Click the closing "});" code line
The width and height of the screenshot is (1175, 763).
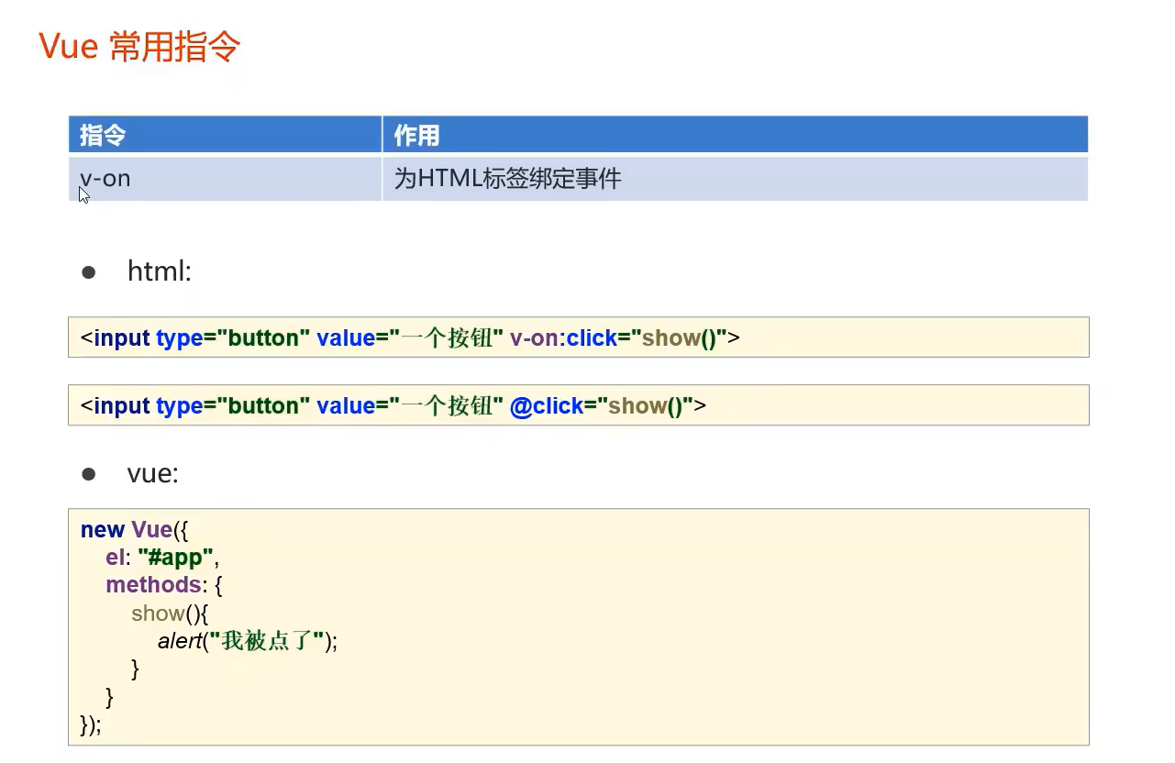(91, 724)
